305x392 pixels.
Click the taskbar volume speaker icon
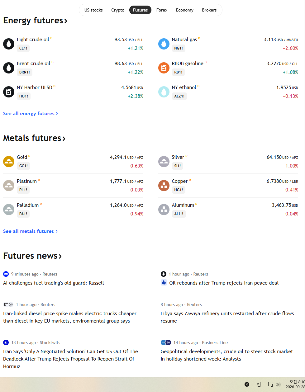(x=278, y=385)
